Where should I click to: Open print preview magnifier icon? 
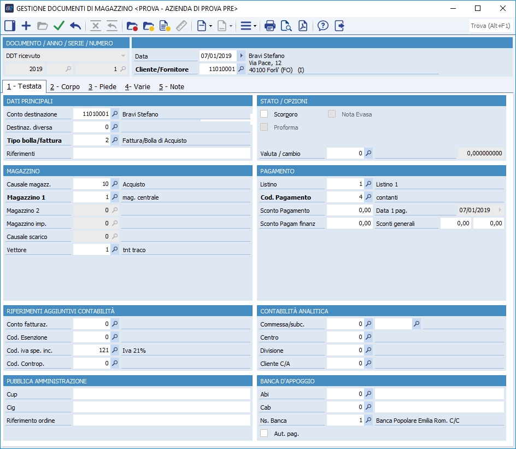click(286, 26)
